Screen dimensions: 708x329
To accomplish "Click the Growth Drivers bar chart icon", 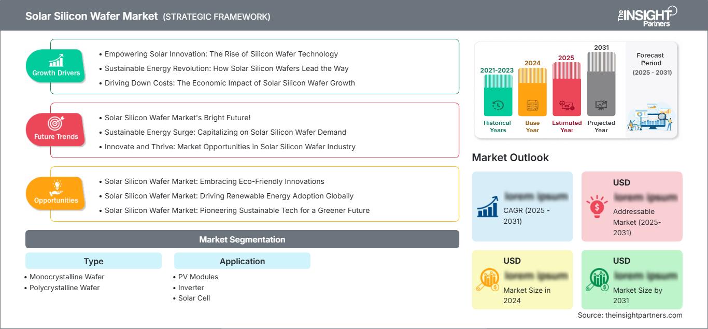I will (x=56, y=61).
